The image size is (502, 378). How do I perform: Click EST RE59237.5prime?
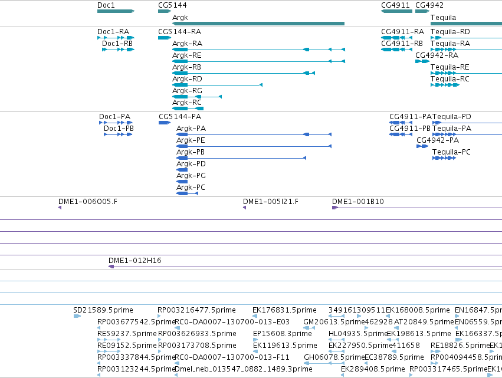127,334
